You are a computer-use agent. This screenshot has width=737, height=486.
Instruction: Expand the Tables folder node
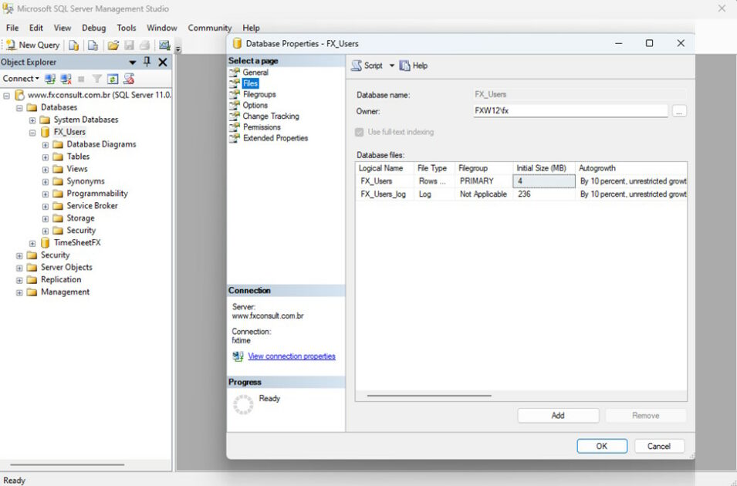46,157
